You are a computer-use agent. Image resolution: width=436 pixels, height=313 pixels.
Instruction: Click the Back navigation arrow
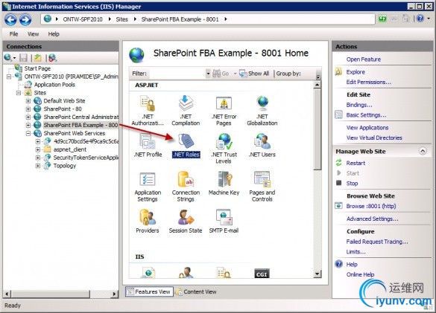tap(10, 19)
